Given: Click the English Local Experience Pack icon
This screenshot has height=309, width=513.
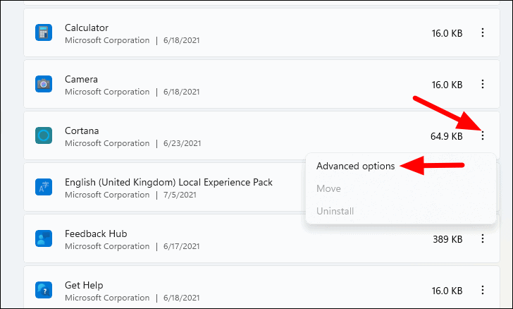Looking at the screenshot, I should pos(44,187).
